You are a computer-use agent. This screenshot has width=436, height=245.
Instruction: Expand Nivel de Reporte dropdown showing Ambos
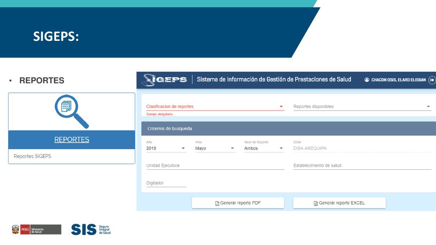point(264,148)
